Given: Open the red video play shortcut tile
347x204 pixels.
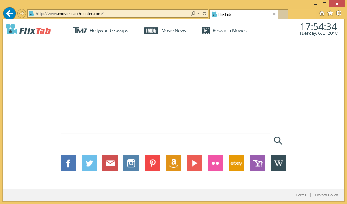Looking at the screenshot, I should pyautogui.click(x=195, y=163).
